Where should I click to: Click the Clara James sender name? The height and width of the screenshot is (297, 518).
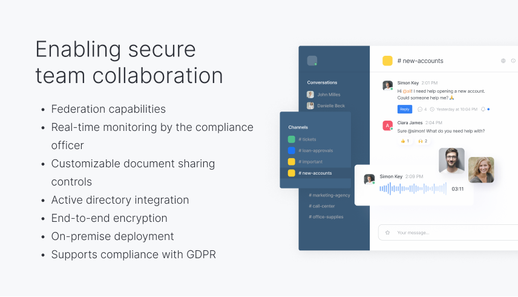410,122
